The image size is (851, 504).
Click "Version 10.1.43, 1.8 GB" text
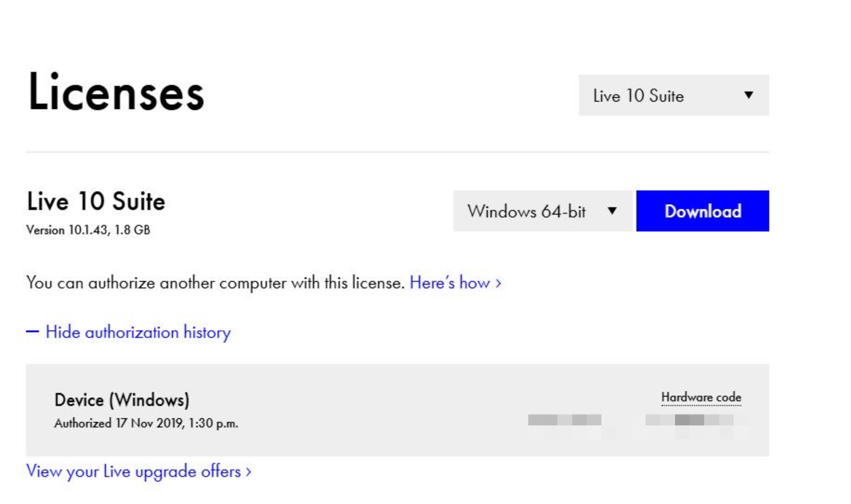tap(88, 230)
